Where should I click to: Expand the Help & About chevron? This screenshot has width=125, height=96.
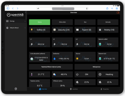[25, 28]
